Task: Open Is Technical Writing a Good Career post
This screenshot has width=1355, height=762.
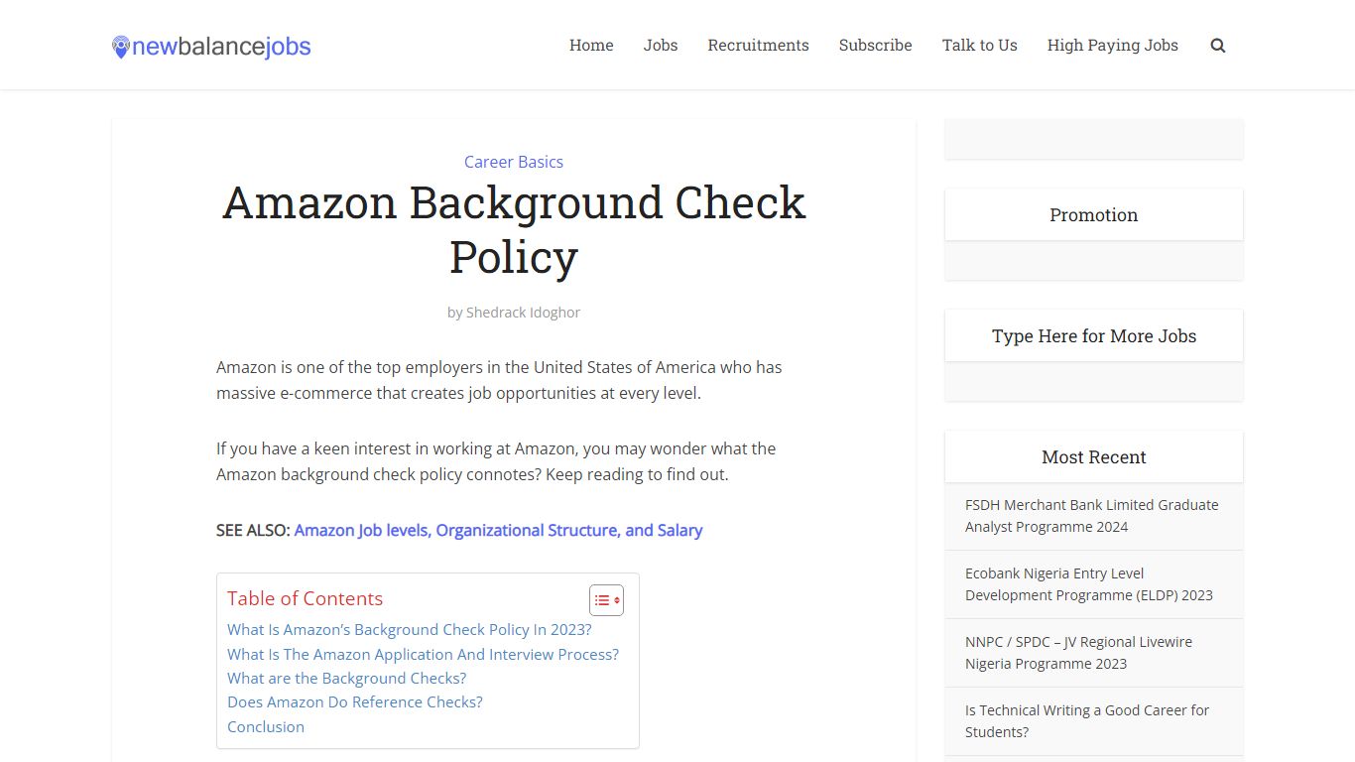Action: (x=1087, y=721)
